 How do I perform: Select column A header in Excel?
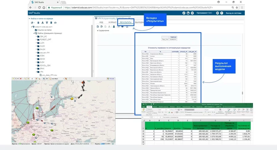(150, 121)
